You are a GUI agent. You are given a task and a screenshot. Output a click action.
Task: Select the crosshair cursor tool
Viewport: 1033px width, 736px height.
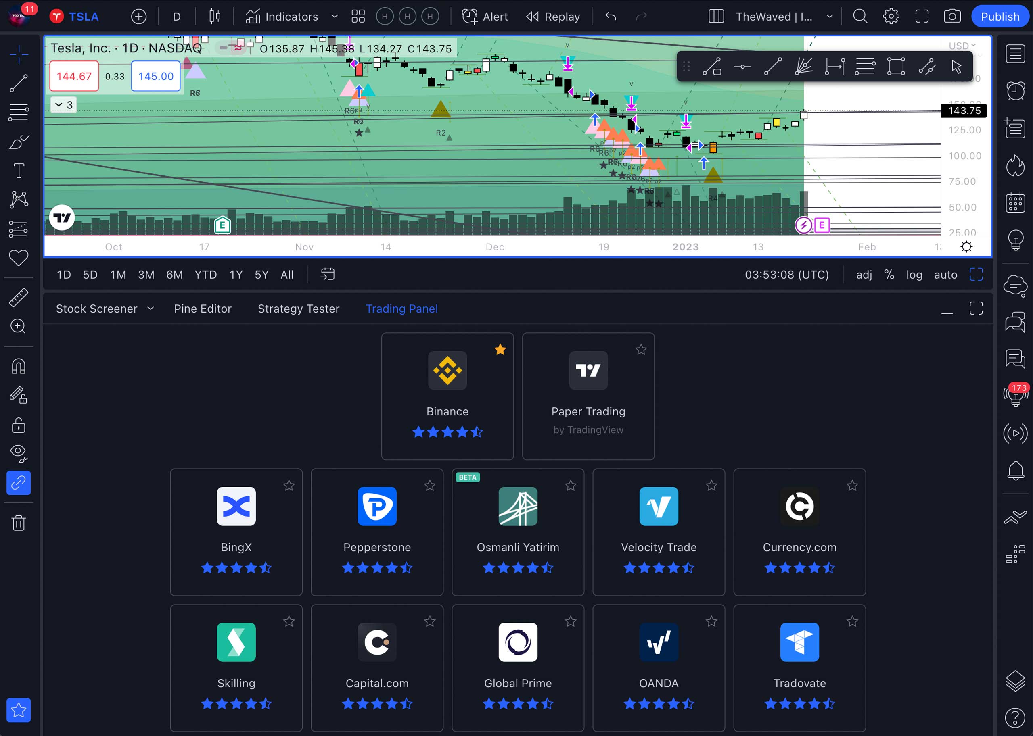click(19, 55)
